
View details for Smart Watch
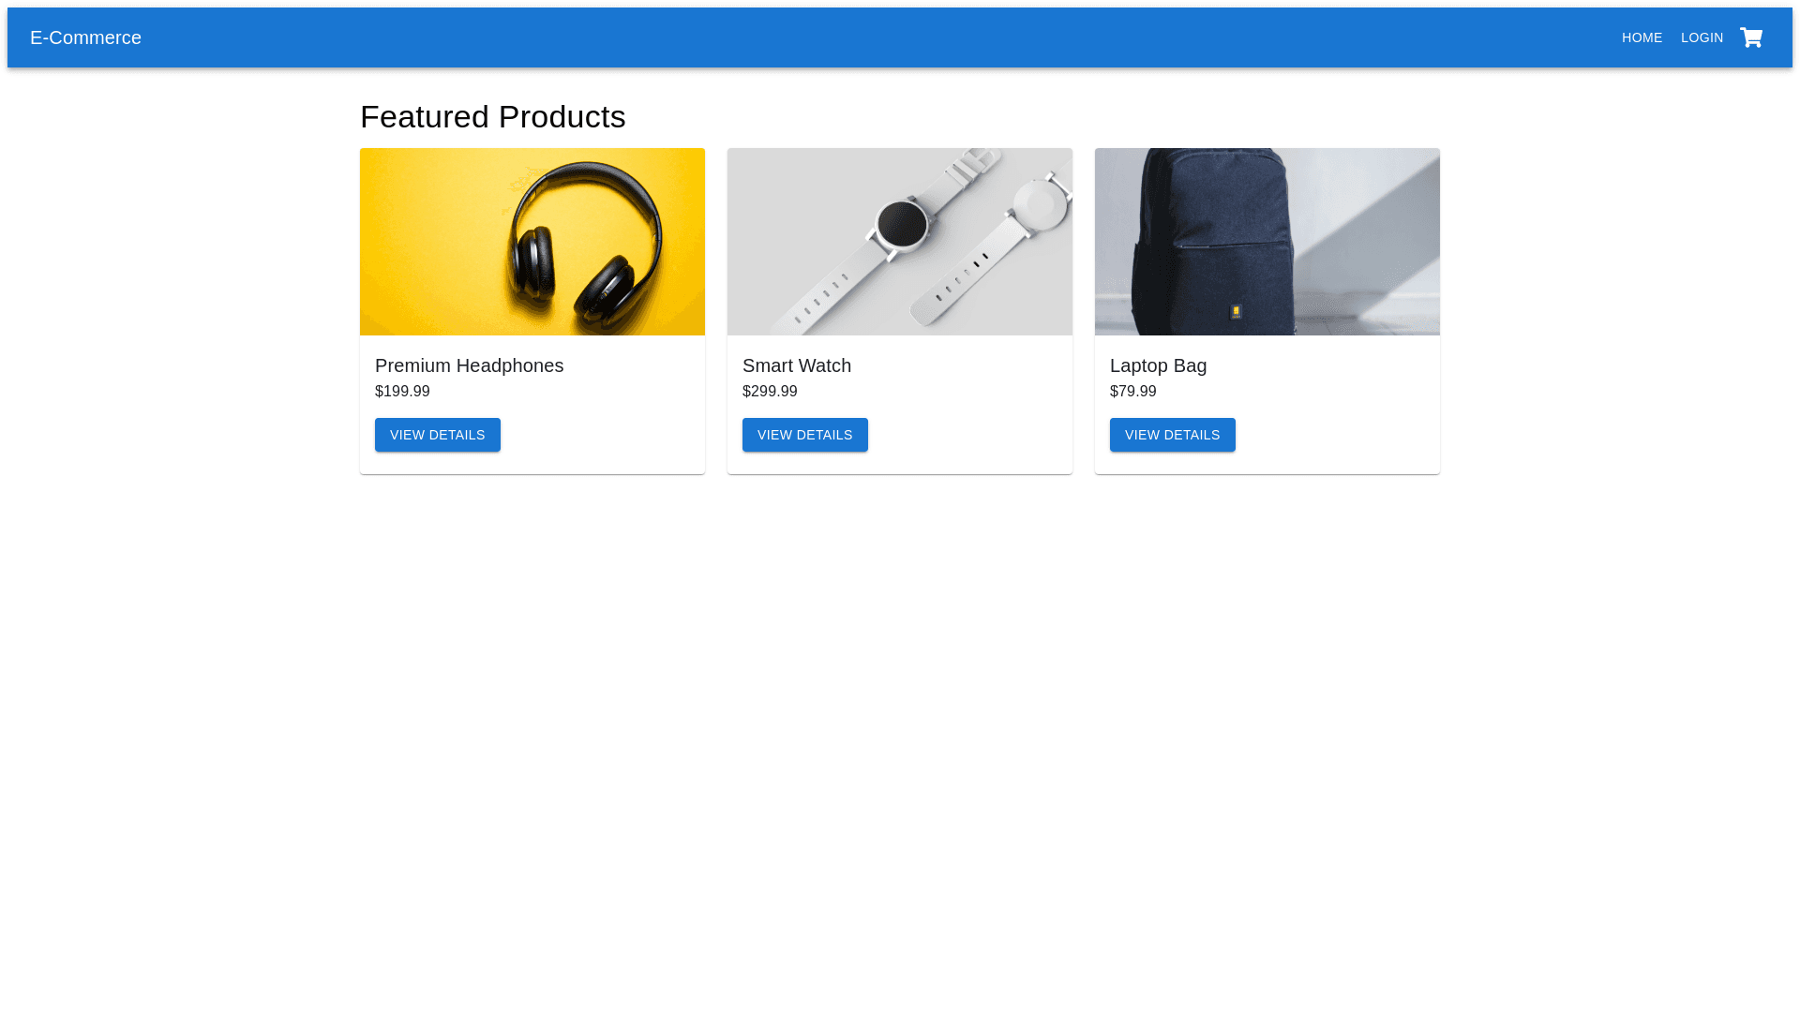[x=804, y=435]
